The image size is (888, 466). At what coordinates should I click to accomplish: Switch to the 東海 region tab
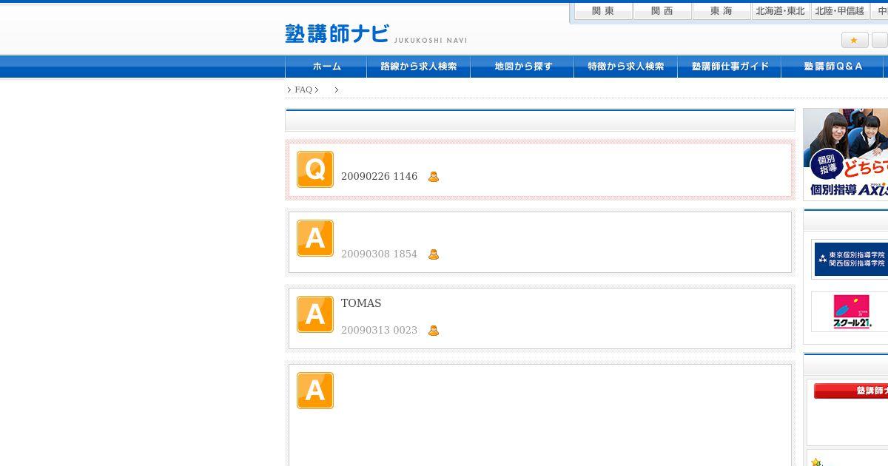pyautogui.click(x=721, y=11)
